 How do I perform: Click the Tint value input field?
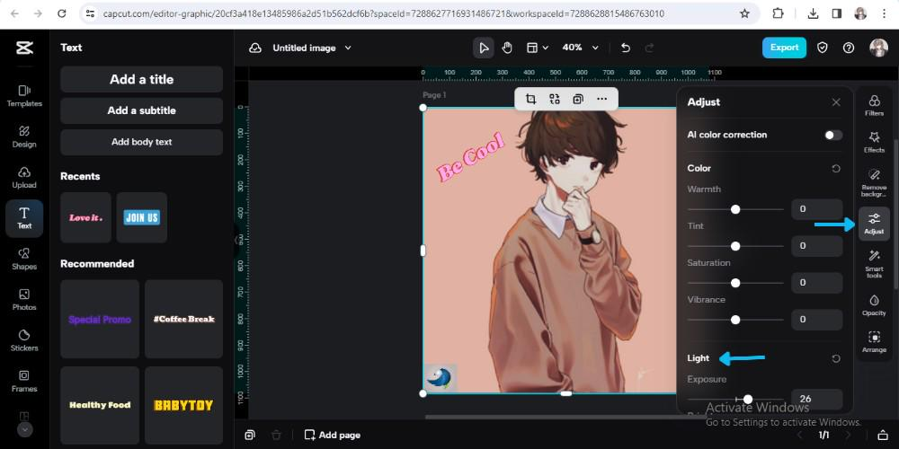point(817,246)
